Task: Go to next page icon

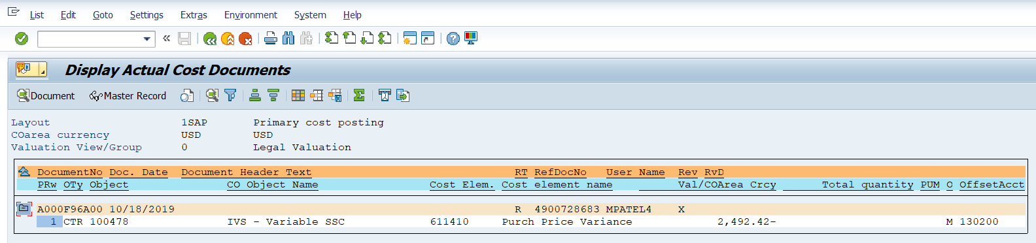Action: 368,39
